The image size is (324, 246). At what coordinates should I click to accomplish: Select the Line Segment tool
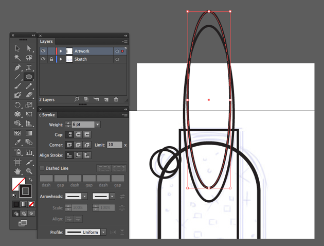17,77
